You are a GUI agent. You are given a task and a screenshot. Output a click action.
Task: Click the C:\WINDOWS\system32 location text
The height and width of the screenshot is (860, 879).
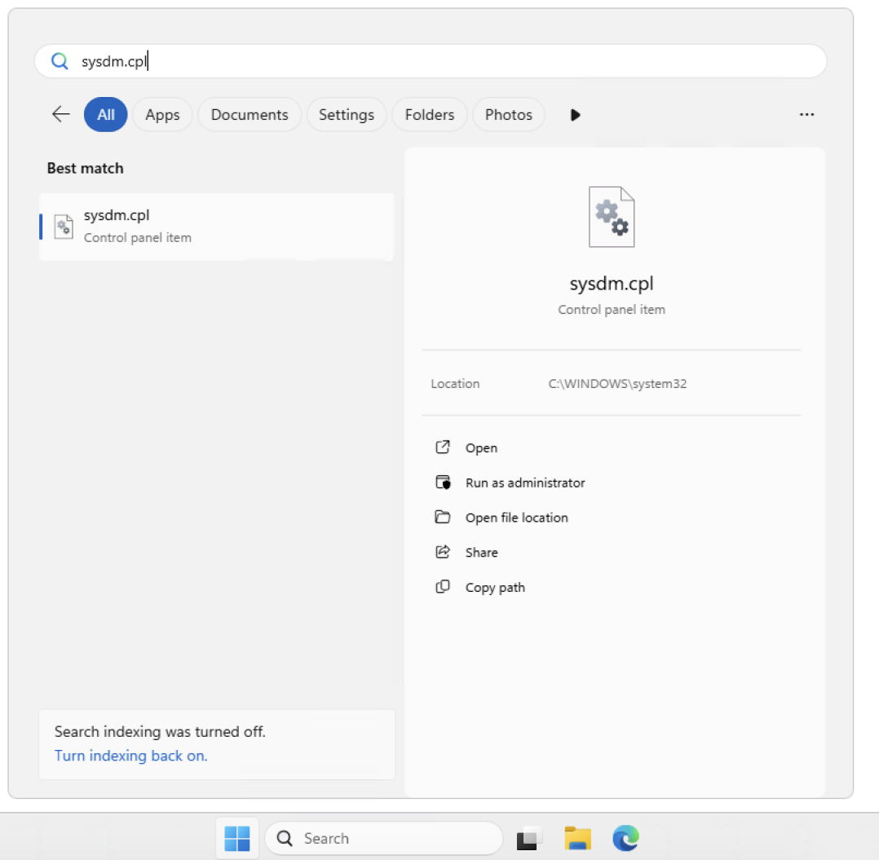tap(617, 384)
